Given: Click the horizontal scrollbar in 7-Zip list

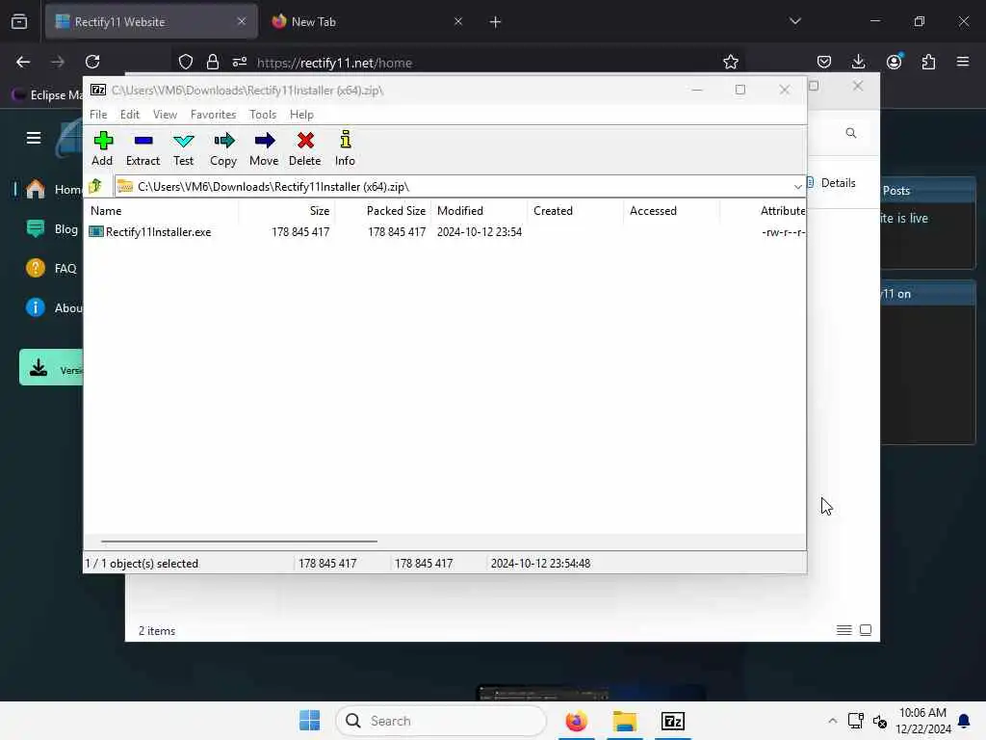Looking at the screenshot, I should click(x=239, y=542).
